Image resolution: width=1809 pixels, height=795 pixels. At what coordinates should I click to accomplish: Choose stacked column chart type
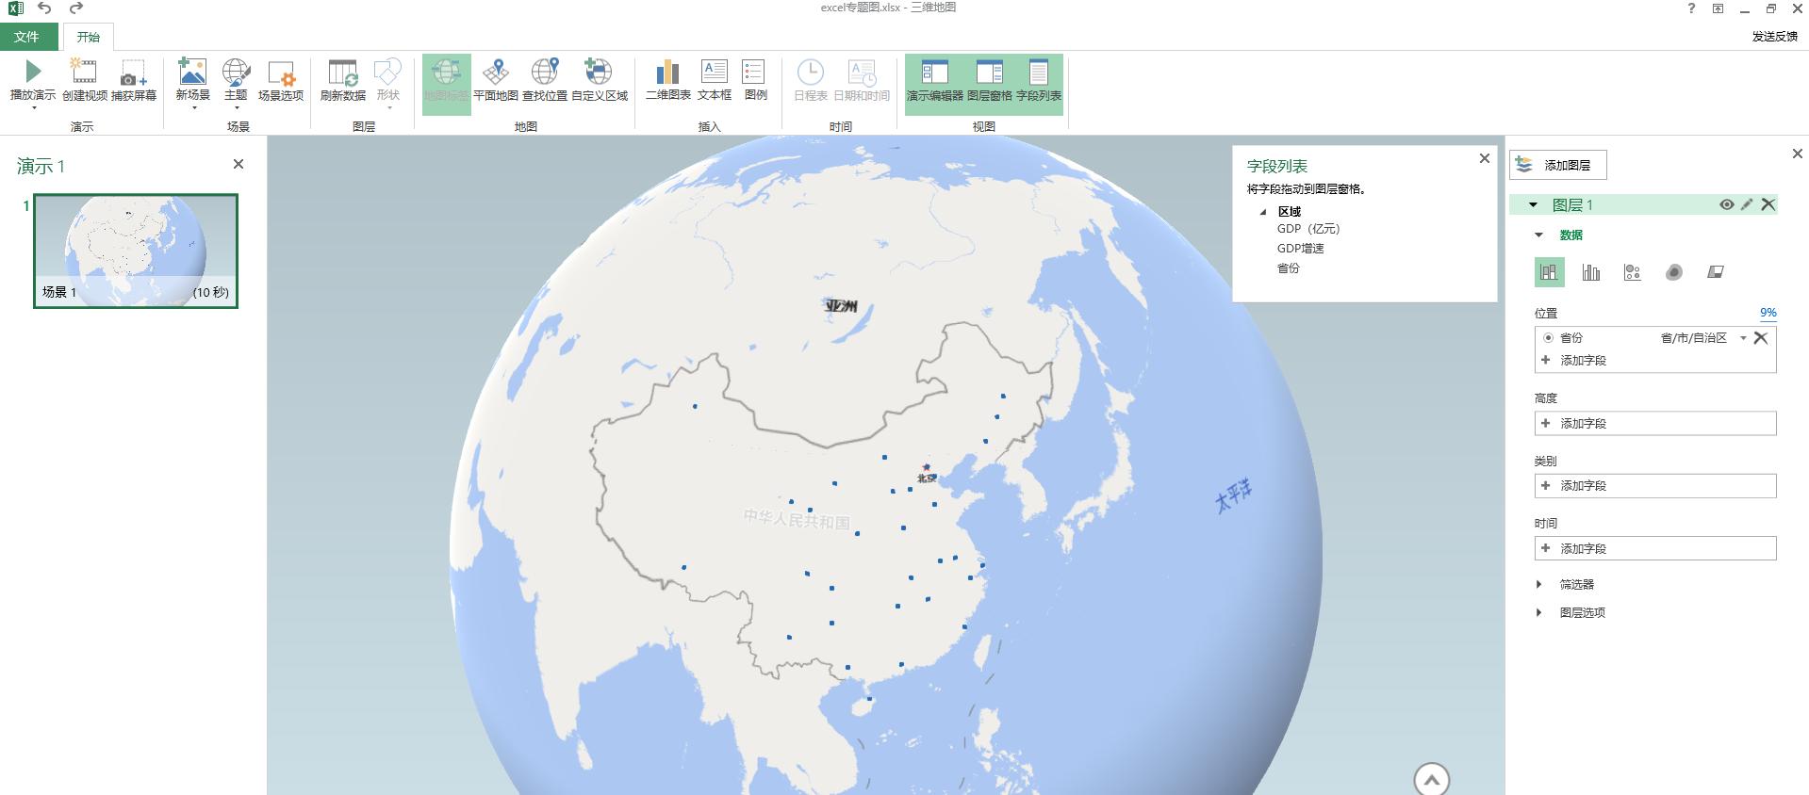[1549, 272]
